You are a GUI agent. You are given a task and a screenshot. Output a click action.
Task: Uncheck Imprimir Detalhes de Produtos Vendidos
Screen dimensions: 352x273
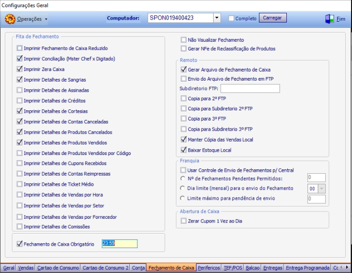[20, 142]
